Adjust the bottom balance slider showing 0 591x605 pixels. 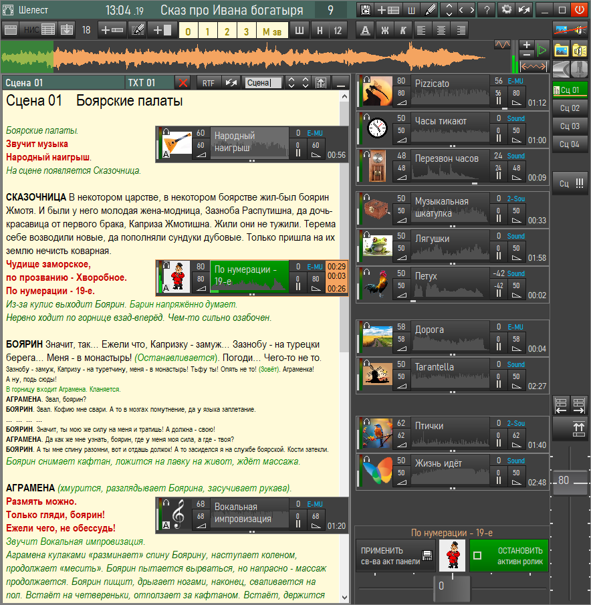click(x=452, y=587)
